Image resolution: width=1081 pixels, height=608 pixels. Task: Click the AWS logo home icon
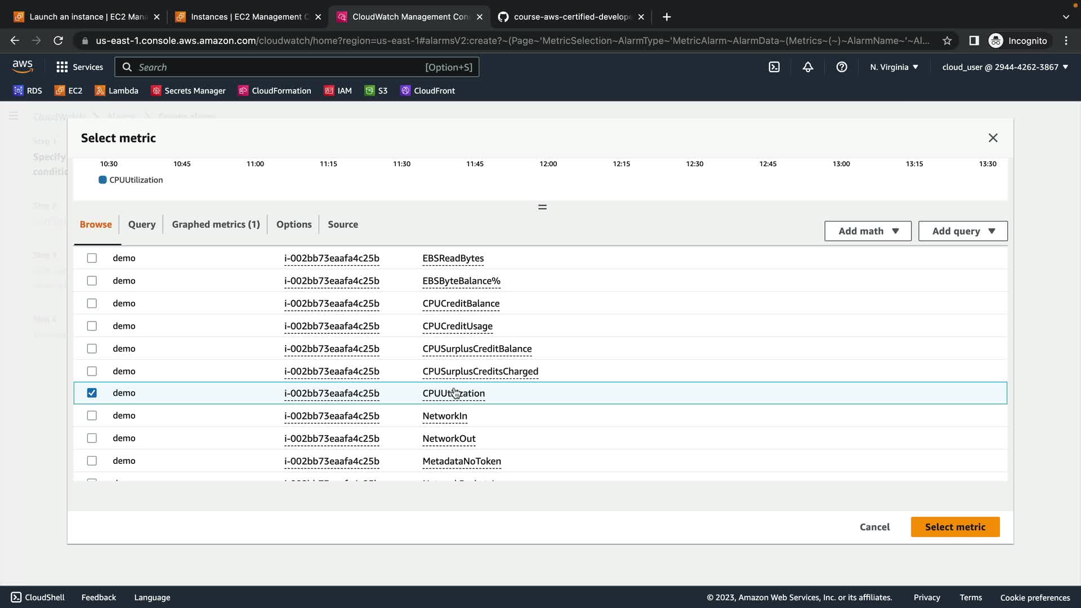point(23,66)
